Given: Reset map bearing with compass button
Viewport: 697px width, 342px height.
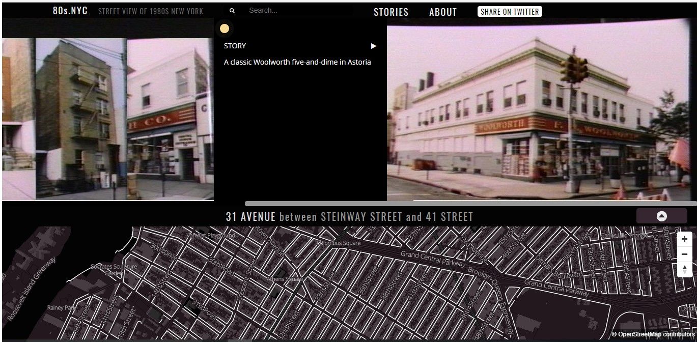Looking at the screenshot, I should [684, 269].
